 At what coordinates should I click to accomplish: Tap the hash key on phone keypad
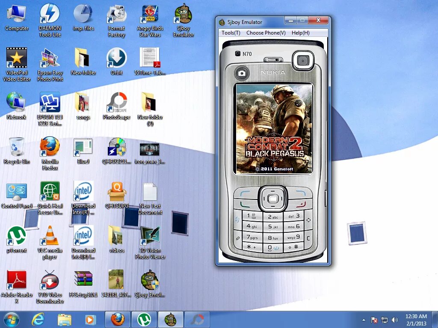point(293,247)
